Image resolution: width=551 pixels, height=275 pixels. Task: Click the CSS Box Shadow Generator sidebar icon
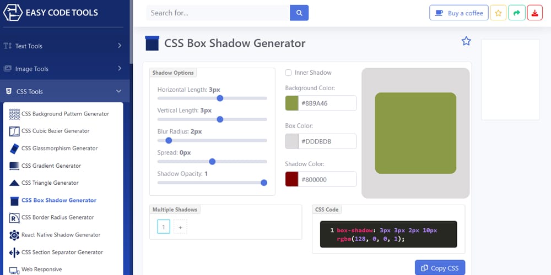coord(14,201)
